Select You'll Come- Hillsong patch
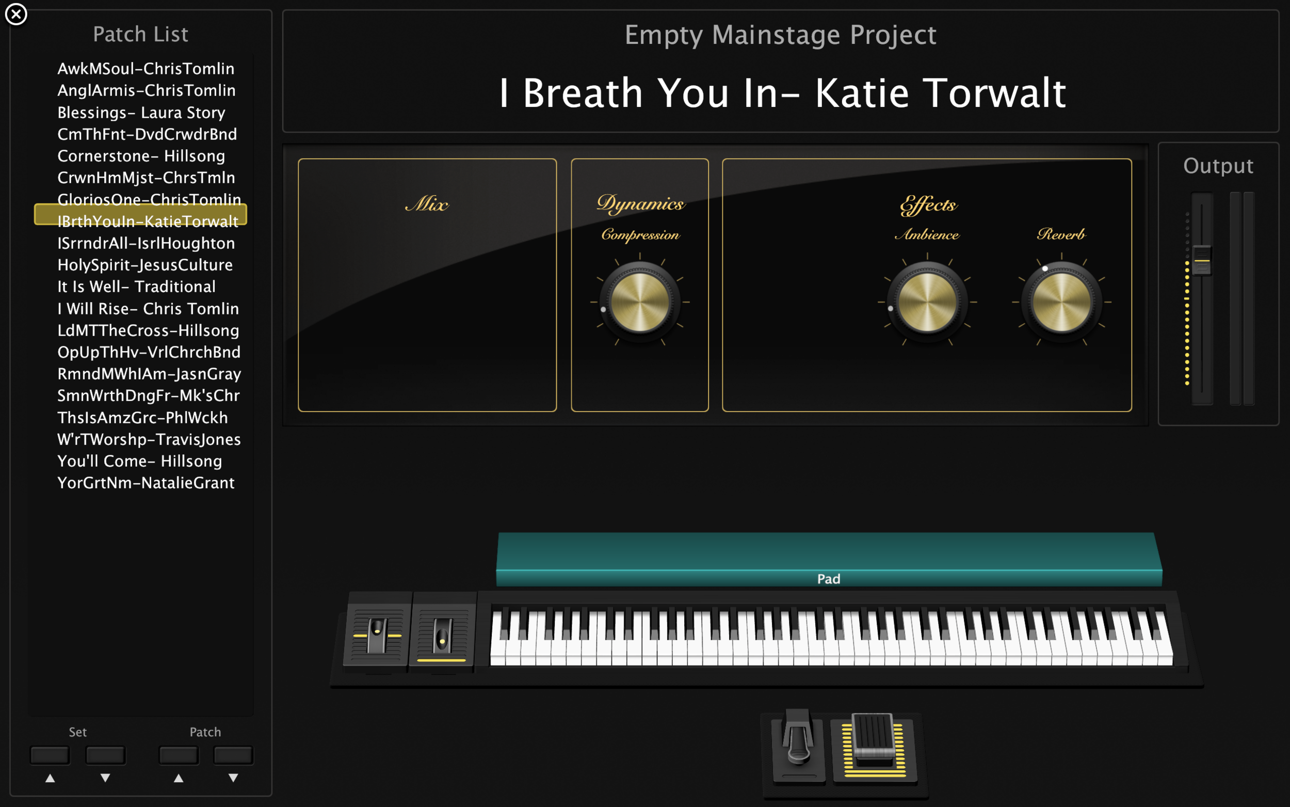Screen dimensions: 1290x807 tap(139, 461)
